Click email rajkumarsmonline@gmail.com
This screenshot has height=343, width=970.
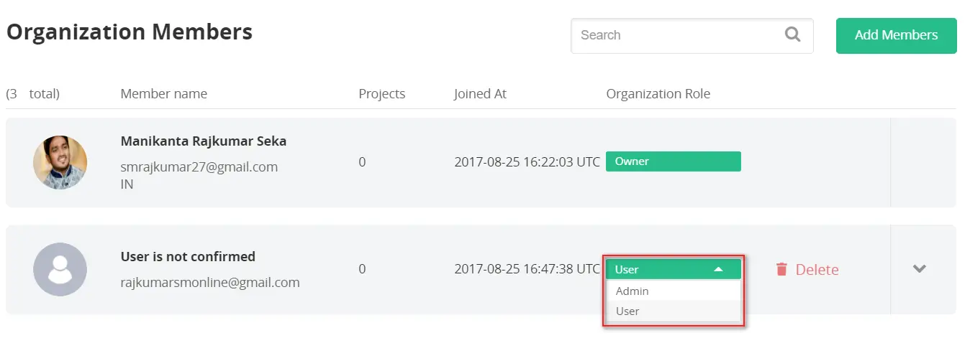209,282
